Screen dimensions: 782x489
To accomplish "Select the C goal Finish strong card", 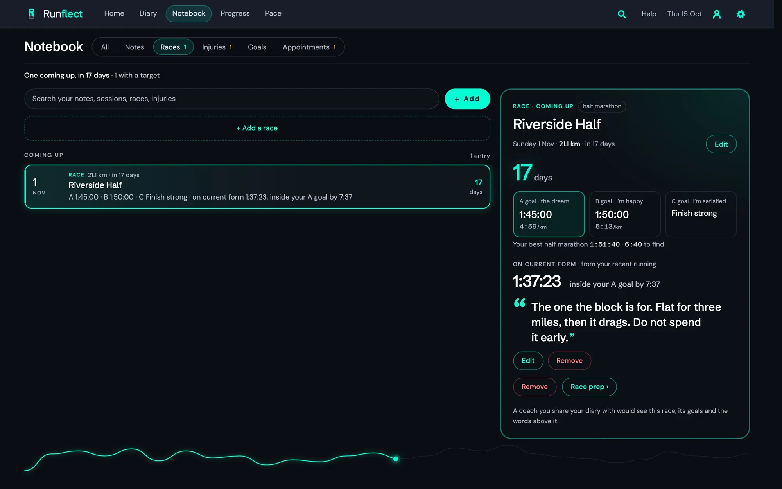I will pos(701,214).
